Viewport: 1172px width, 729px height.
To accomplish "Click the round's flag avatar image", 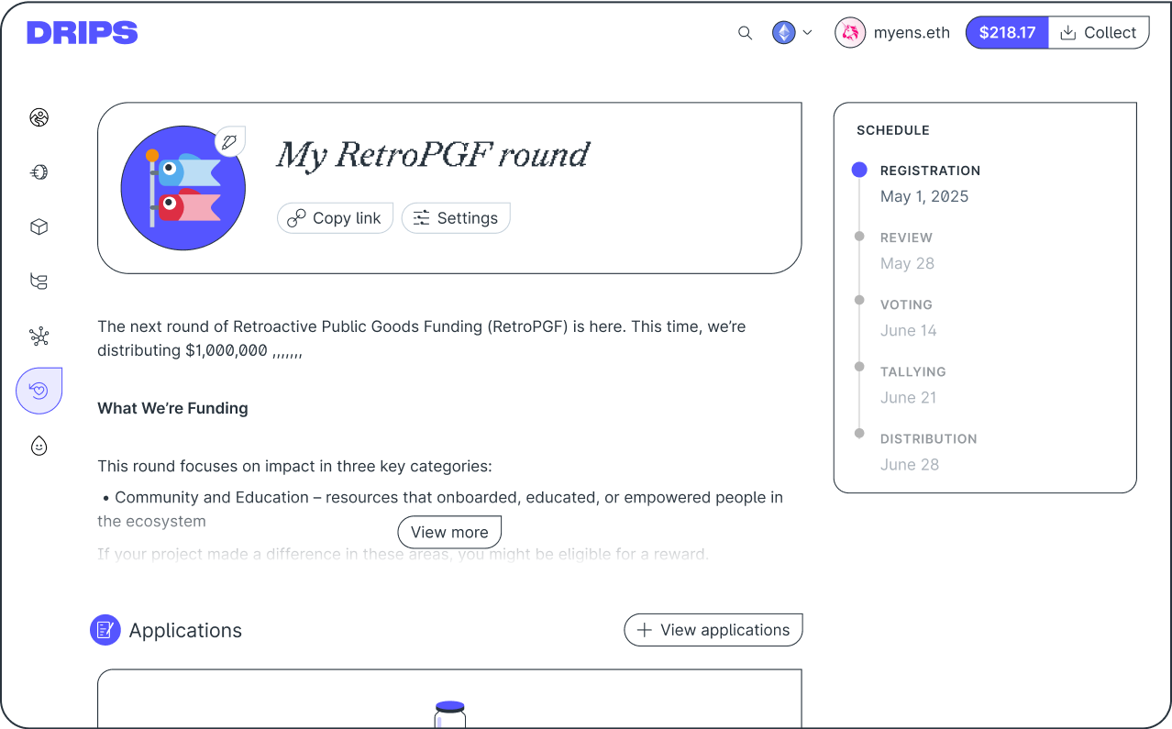I will pos(182,189).
